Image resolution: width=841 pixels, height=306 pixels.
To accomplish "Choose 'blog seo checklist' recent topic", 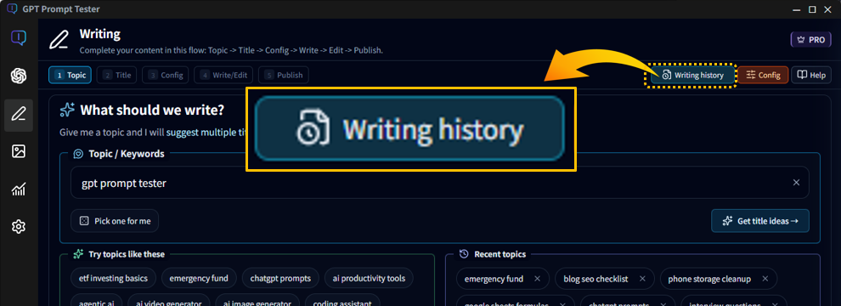I will 595,279.
